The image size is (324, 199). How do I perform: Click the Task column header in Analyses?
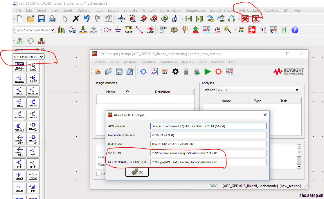[x=283, y=101]
